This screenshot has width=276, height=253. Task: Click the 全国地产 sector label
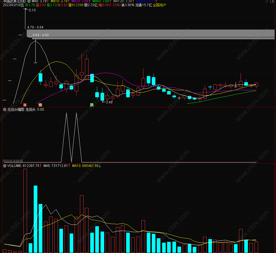[159, 5]
